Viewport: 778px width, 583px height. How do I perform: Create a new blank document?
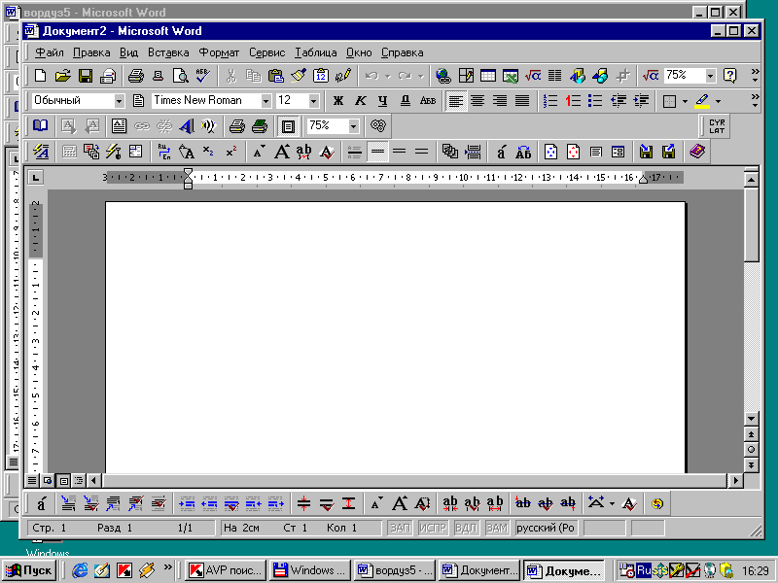40,76
